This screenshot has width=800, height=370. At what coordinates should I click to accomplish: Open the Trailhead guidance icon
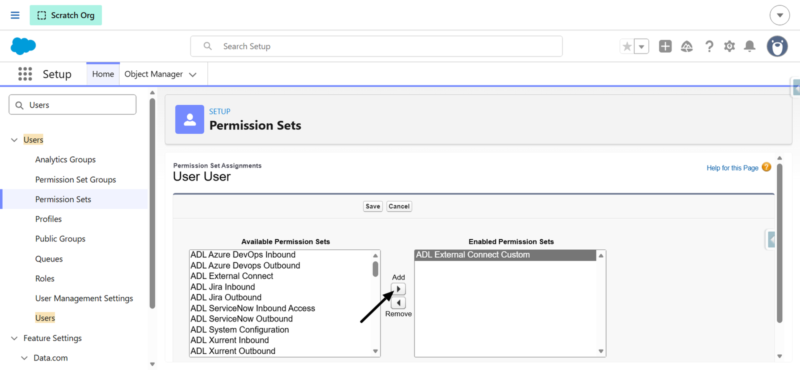pyautogui.click(x=687, y=46)
